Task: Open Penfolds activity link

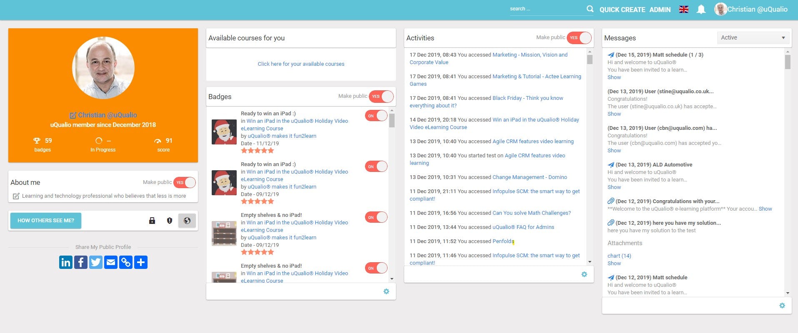Action: (x=503, y=241)
